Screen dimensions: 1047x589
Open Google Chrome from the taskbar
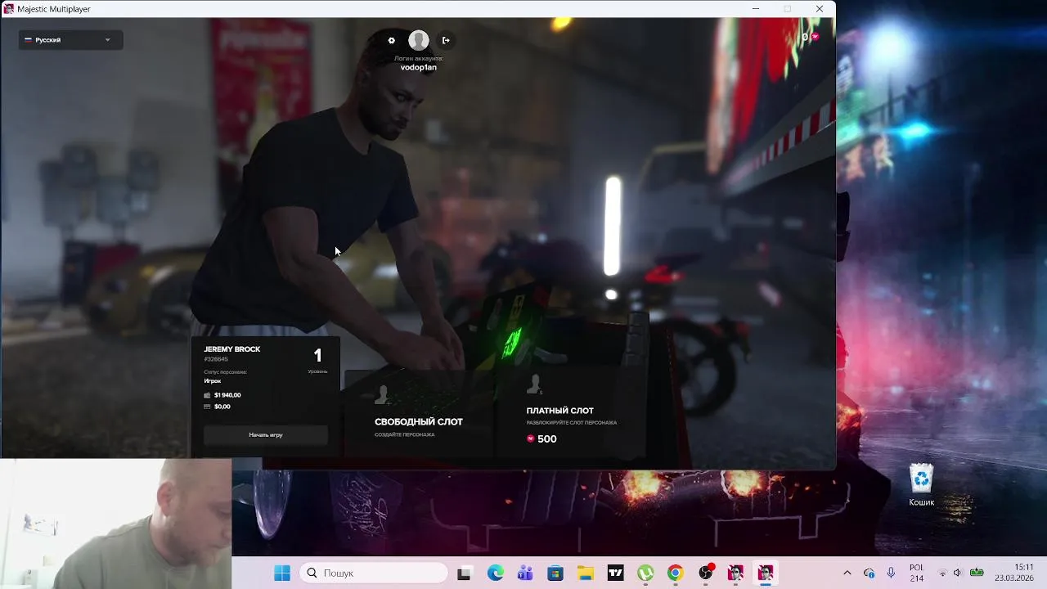(x=675, y=573)
